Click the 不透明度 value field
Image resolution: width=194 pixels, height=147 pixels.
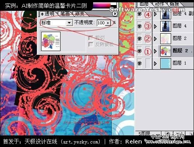(101, 23)
